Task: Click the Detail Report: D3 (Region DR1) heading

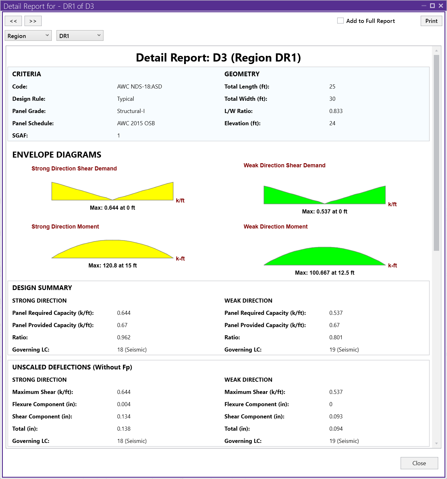Action: [218, 58]
